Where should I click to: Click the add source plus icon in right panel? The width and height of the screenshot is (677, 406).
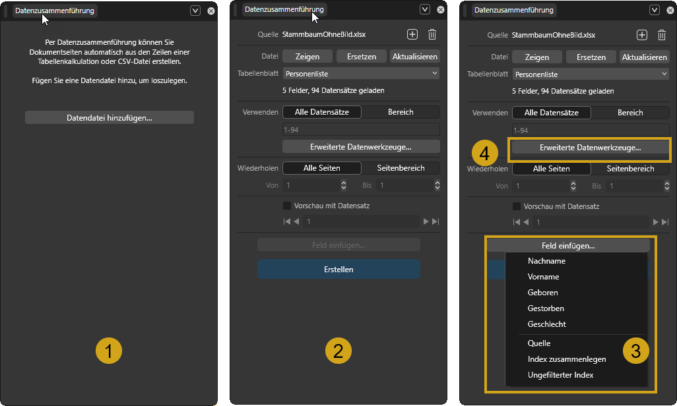(641, 35)
